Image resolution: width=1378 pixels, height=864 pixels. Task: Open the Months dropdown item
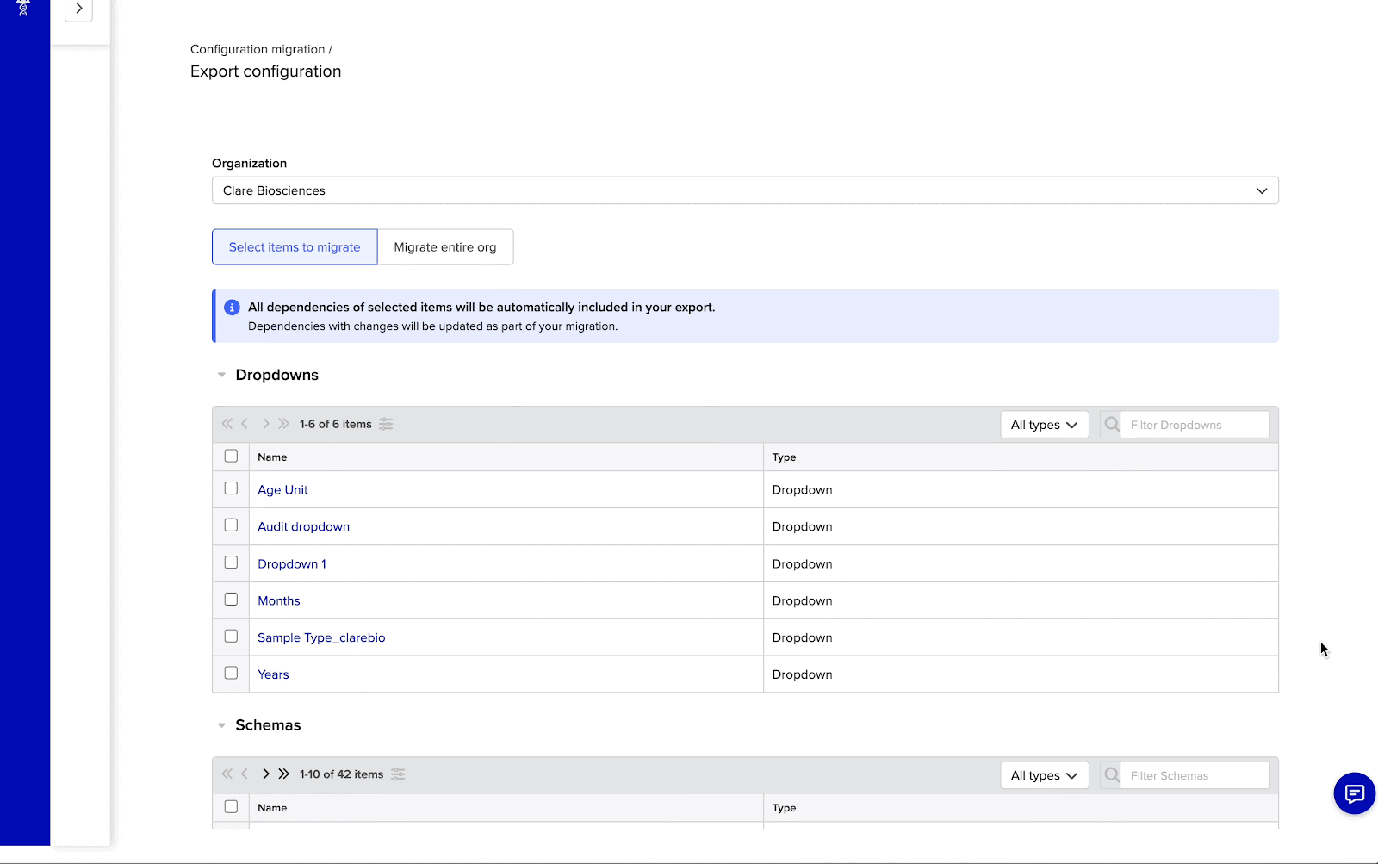point(278,600)
